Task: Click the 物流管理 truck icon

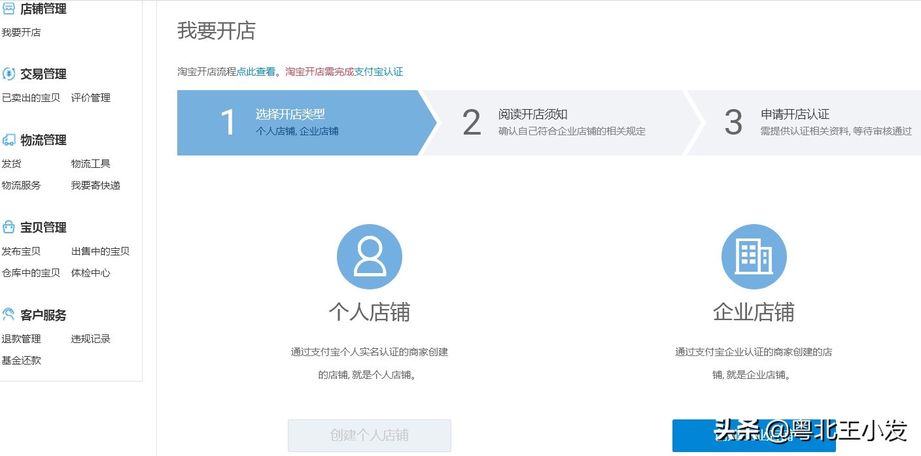Action: [x=9, y=140]
